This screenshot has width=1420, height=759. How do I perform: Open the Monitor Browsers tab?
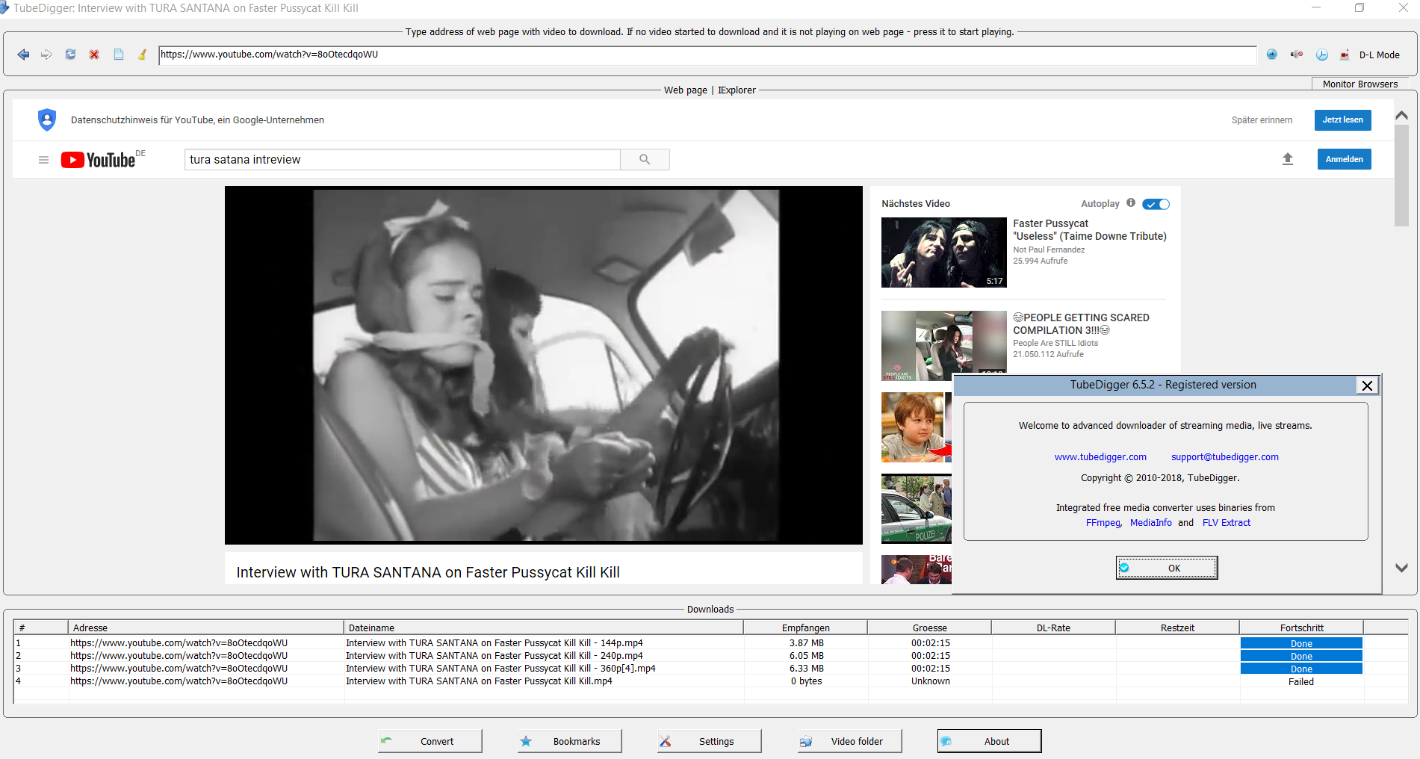point(1359,84)
